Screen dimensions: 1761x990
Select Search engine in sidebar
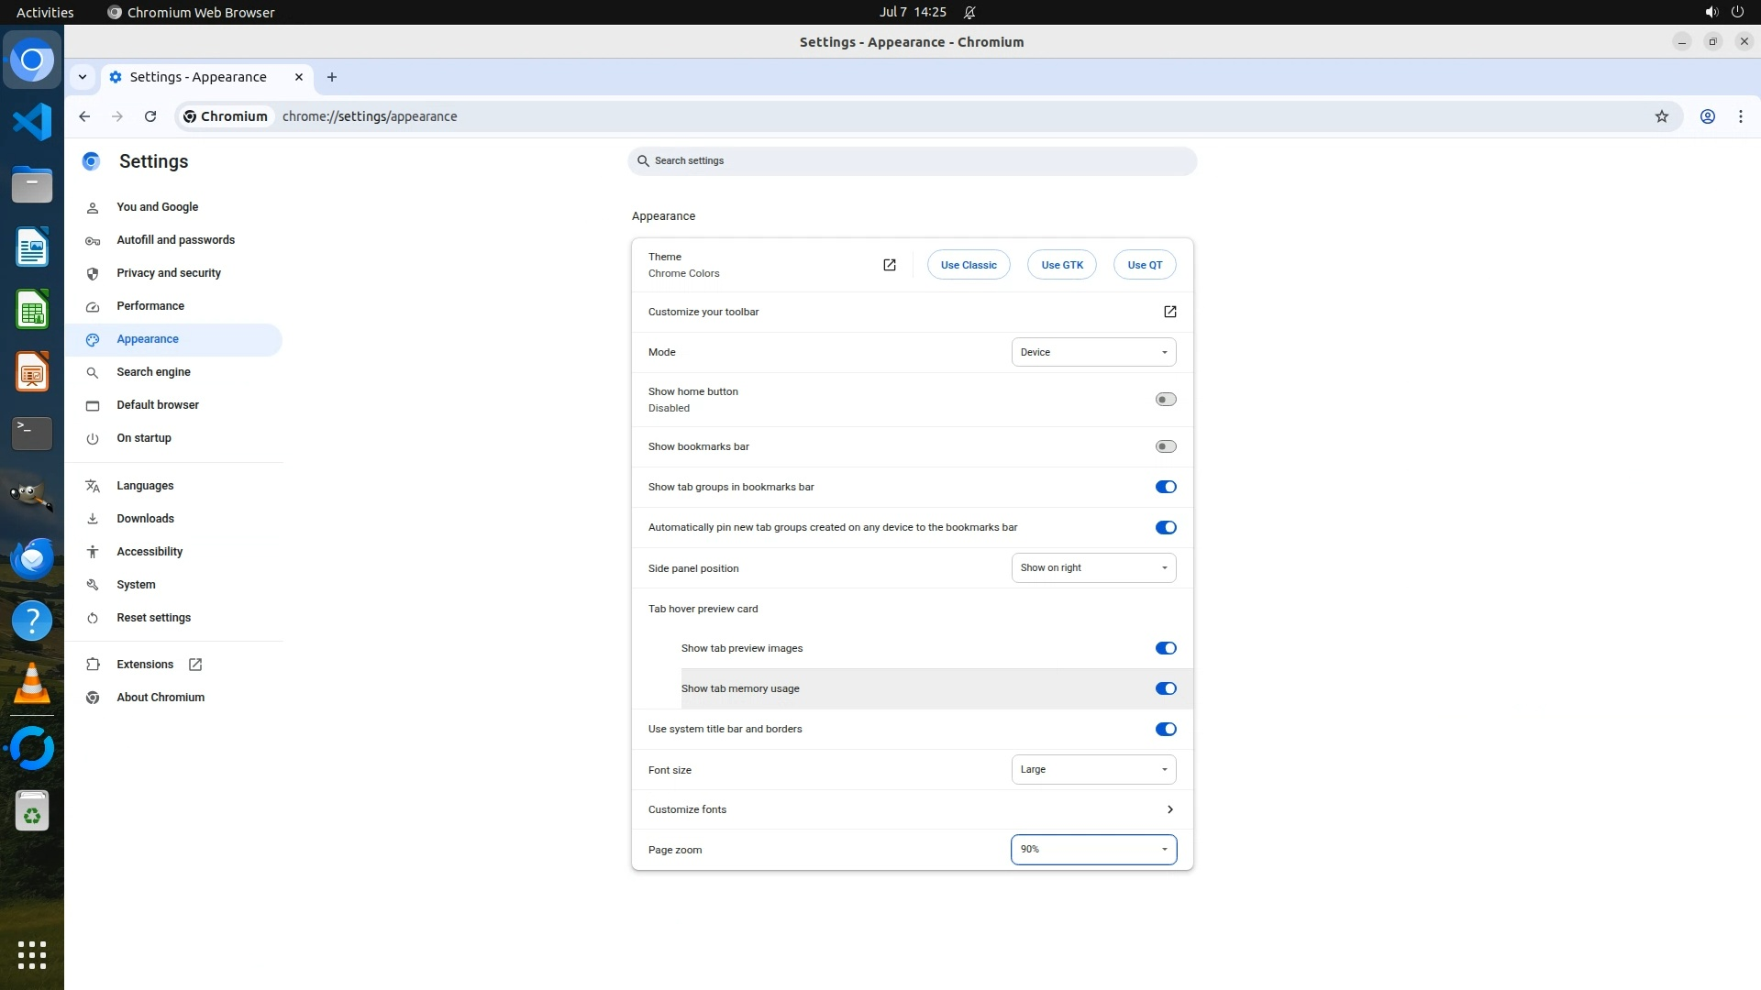coord(153,372)
